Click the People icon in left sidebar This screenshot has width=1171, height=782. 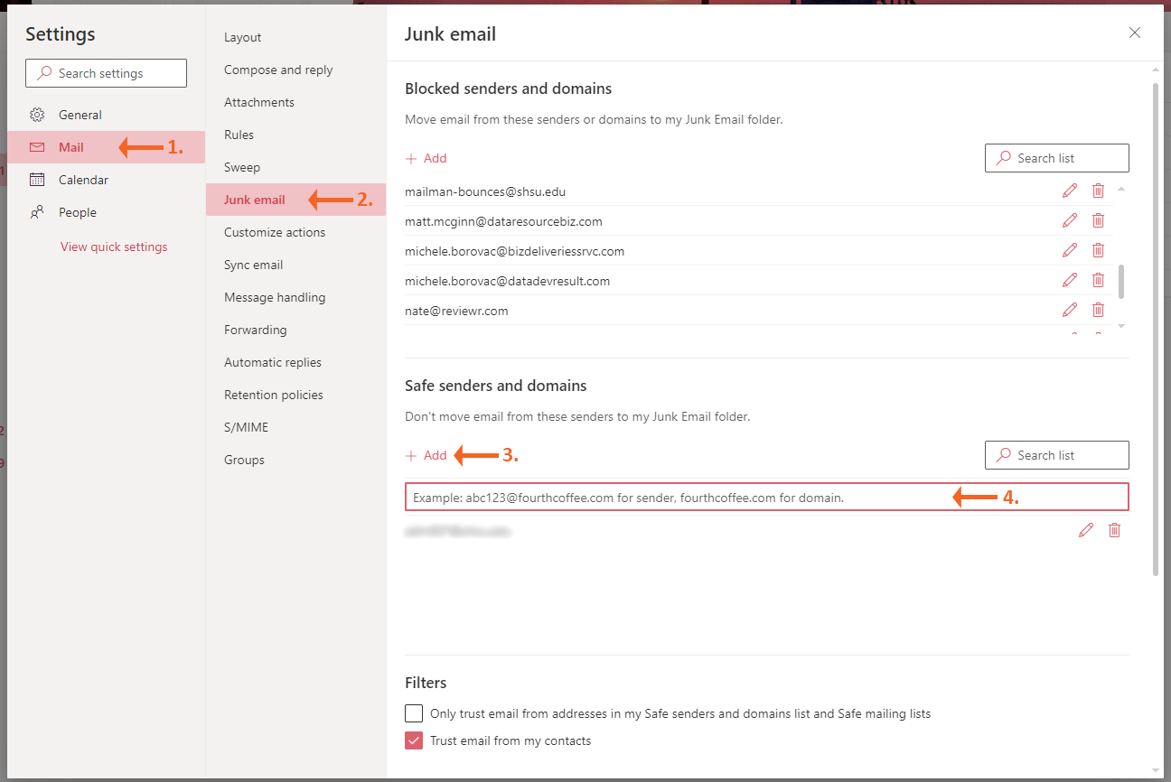pyautogui.click(x=36, y=212)
